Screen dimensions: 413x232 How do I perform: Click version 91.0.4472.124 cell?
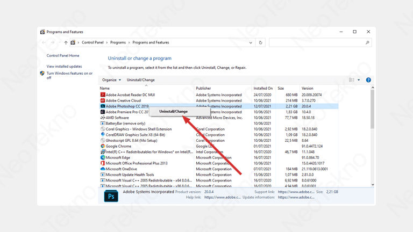click(x=312, y=146)
